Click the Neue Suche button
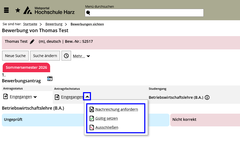 pos(15,56)
